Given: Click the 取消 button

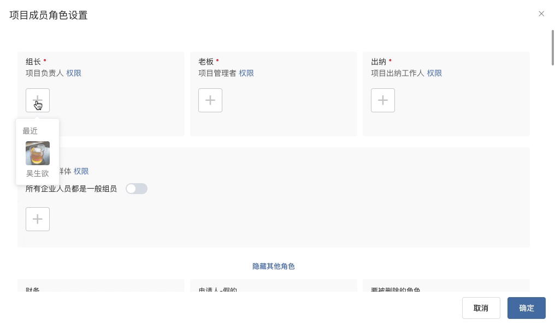Looking at the screenshot, I should (481, 308).
